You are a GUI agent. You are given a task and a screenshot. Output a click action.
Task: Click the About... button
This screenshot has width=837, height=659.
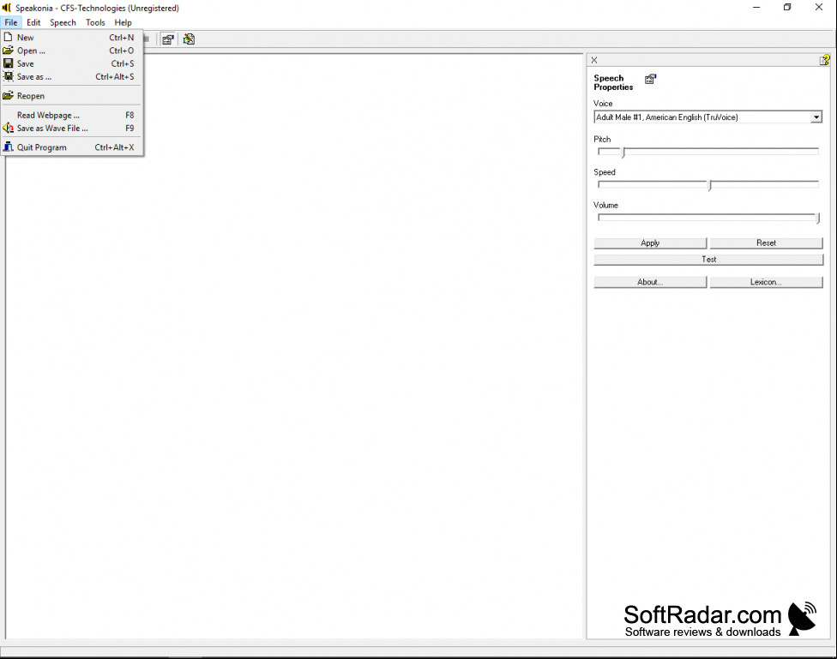point(650,282)
